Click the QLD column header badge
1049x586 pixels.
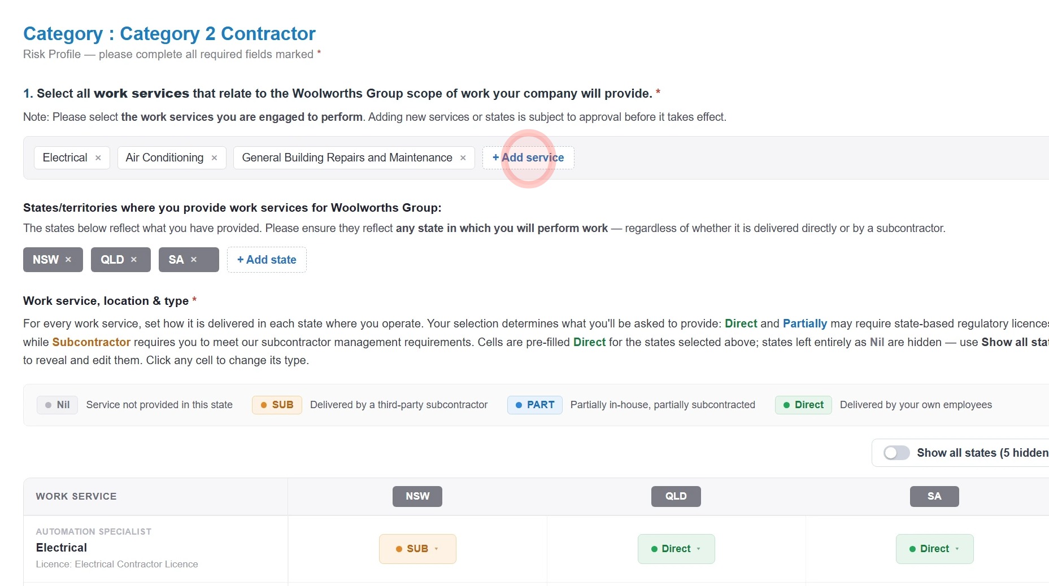click(x=676, y=496)
